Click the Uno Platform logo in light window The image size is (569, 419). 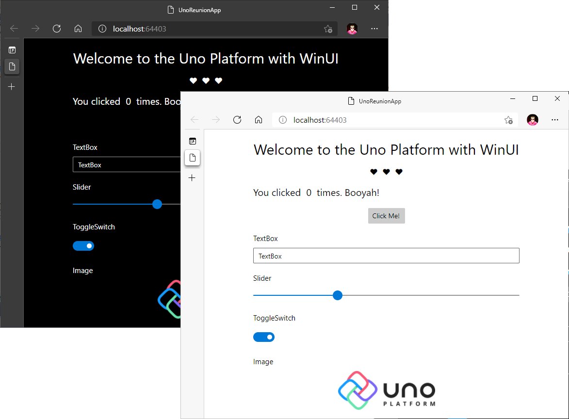coord(387,390)
